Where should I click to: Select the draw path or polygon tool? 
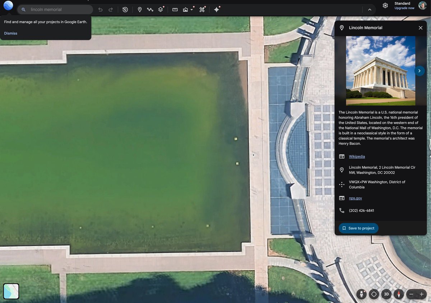point(150,10)
